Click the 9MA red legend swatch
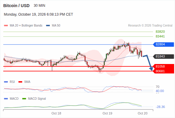Viewport: 175px width, 118px height. 20,82
